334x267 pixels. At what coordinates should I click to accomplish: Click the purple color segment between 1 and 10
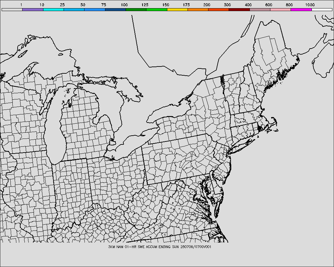[x=33, y=9]
